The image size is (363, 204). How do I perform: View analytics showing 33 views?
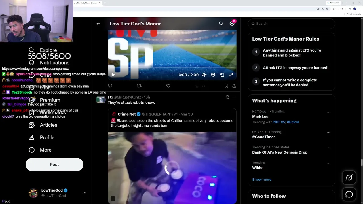pyautogui.click(x=200, y=86)
